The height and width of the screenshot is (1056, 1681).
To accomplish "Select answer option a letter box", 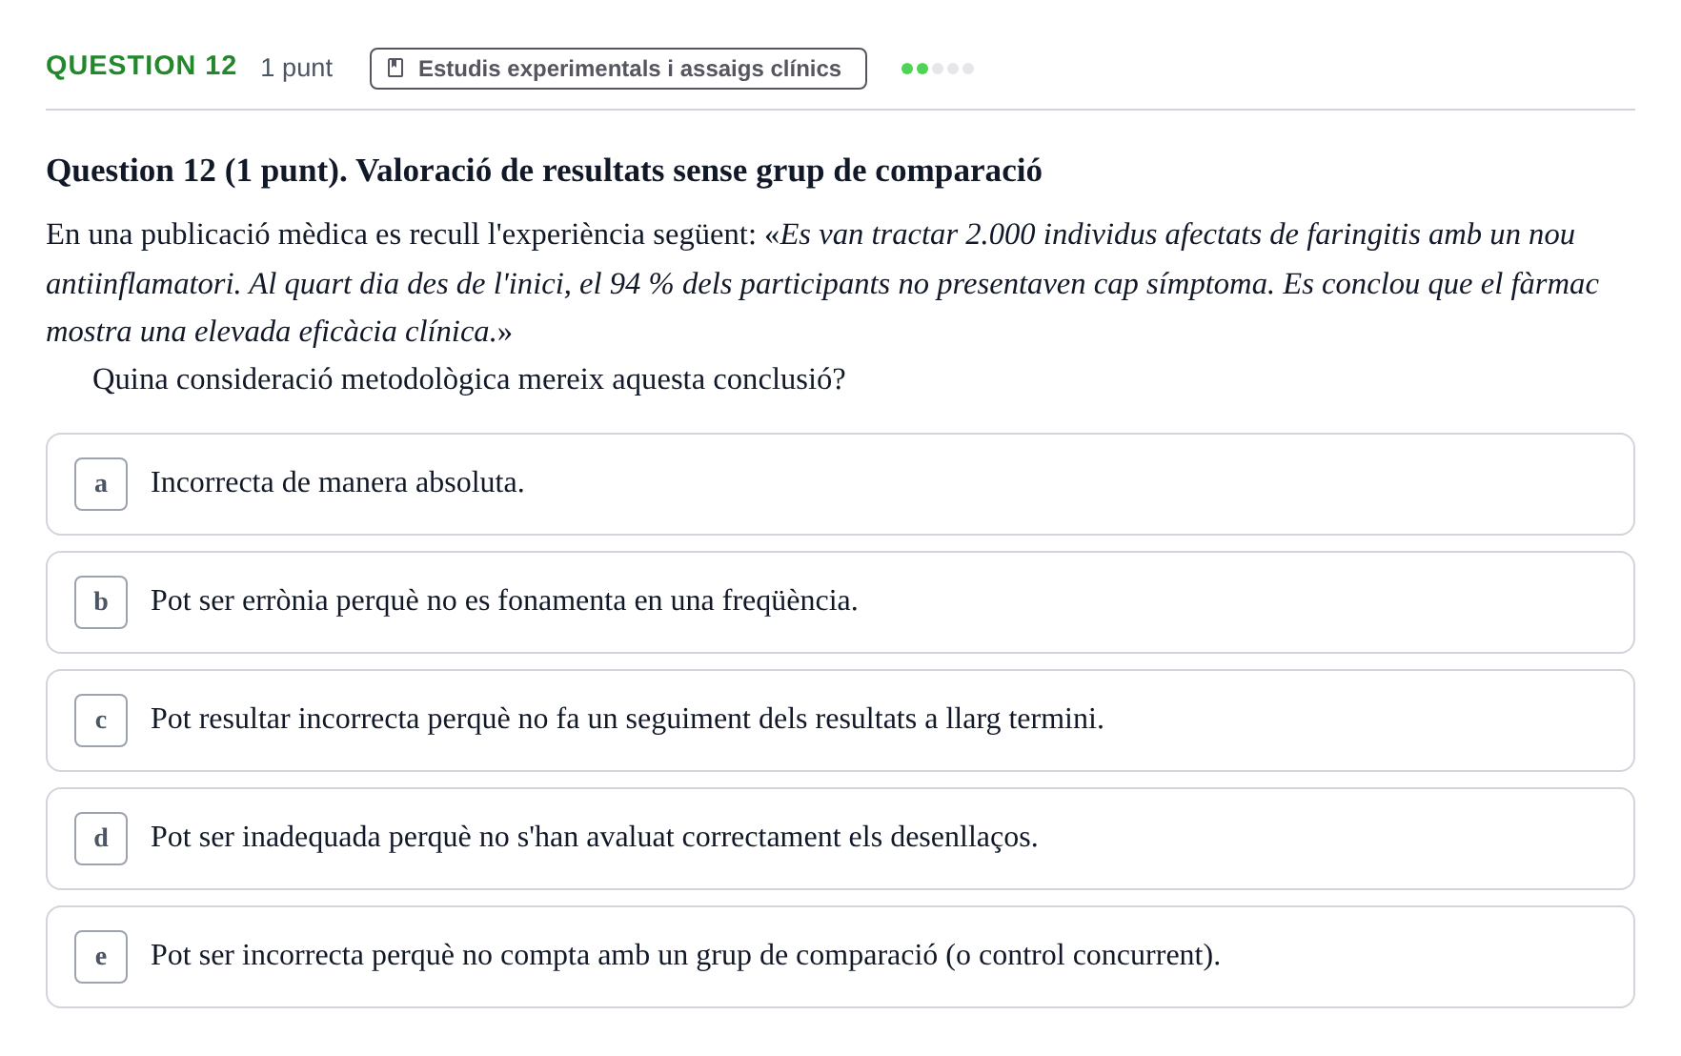I will (x=101, y=484).
